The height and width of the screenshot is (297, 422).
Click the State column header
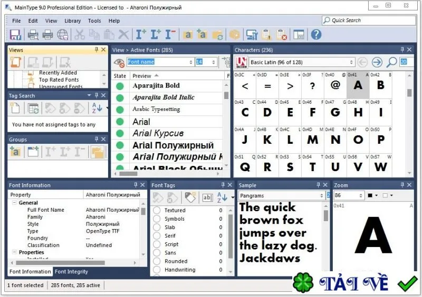click(x=120, y=76)
